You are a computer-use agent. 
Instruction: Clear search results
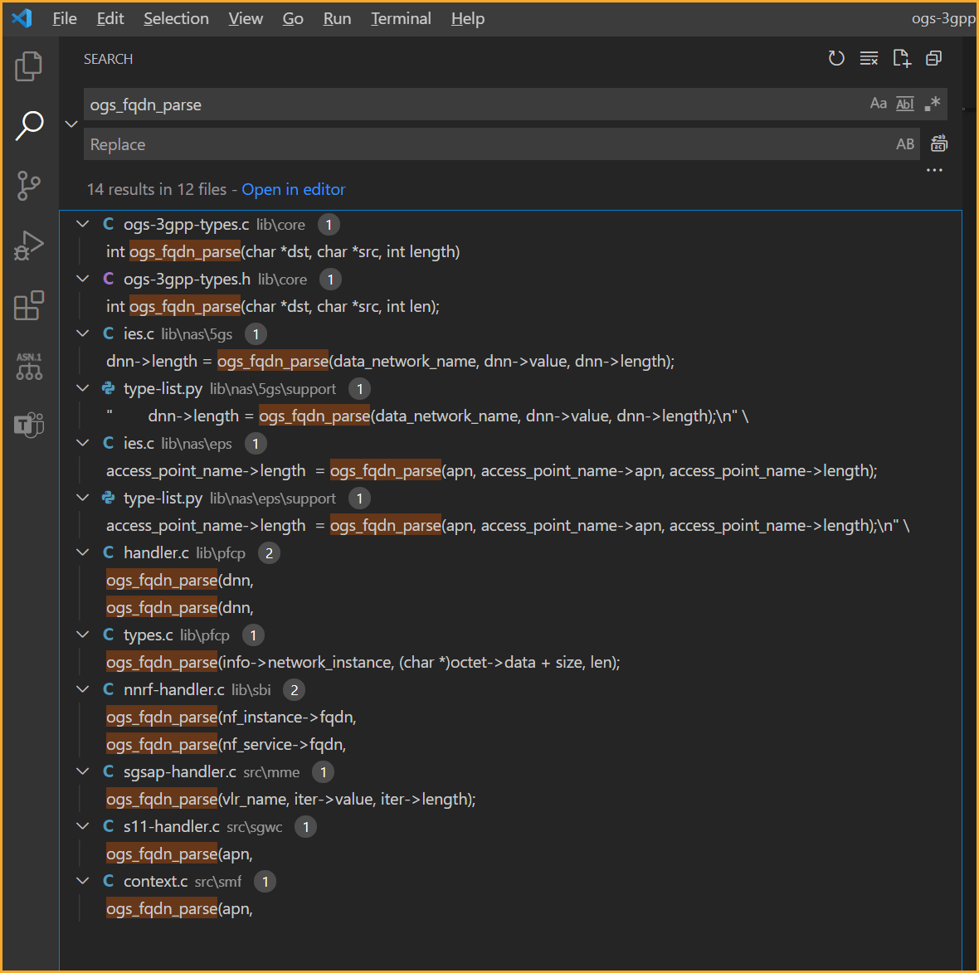pos(869,58)
